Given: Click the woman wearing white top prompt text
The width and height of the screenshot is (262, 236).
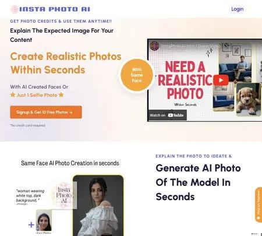Looking at the screenshot, I should click(30, 196).
